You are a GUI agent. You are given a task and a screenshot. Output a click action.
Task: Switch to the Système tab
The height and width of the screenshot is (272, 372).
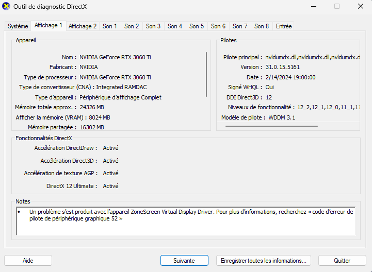point(18,26)
